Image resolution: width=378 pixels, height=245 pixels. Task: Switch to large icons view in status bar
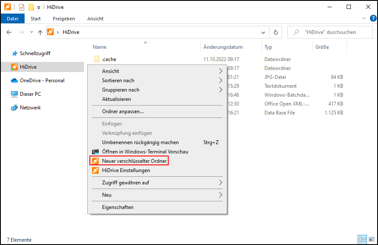[x=371, y=239]
